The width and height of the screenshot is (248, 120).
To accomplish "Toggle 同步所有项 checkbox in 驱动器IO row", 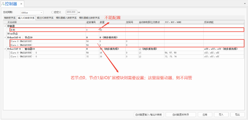I will pos(140,49).
